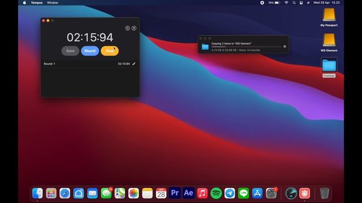Select the 02:15:94 time in the Round 1 row
The image size is (362, 203).
124,64
